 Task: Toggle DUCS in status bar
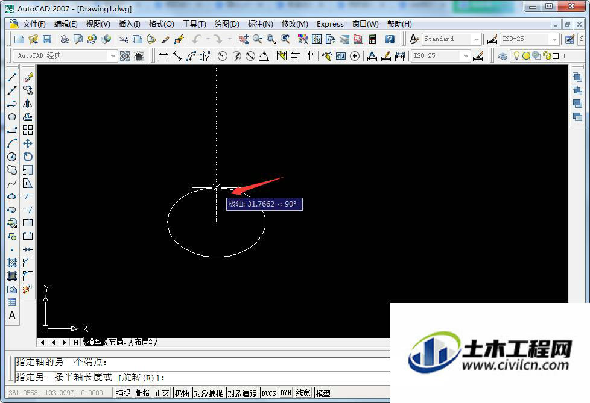click(x=268, y=393)
